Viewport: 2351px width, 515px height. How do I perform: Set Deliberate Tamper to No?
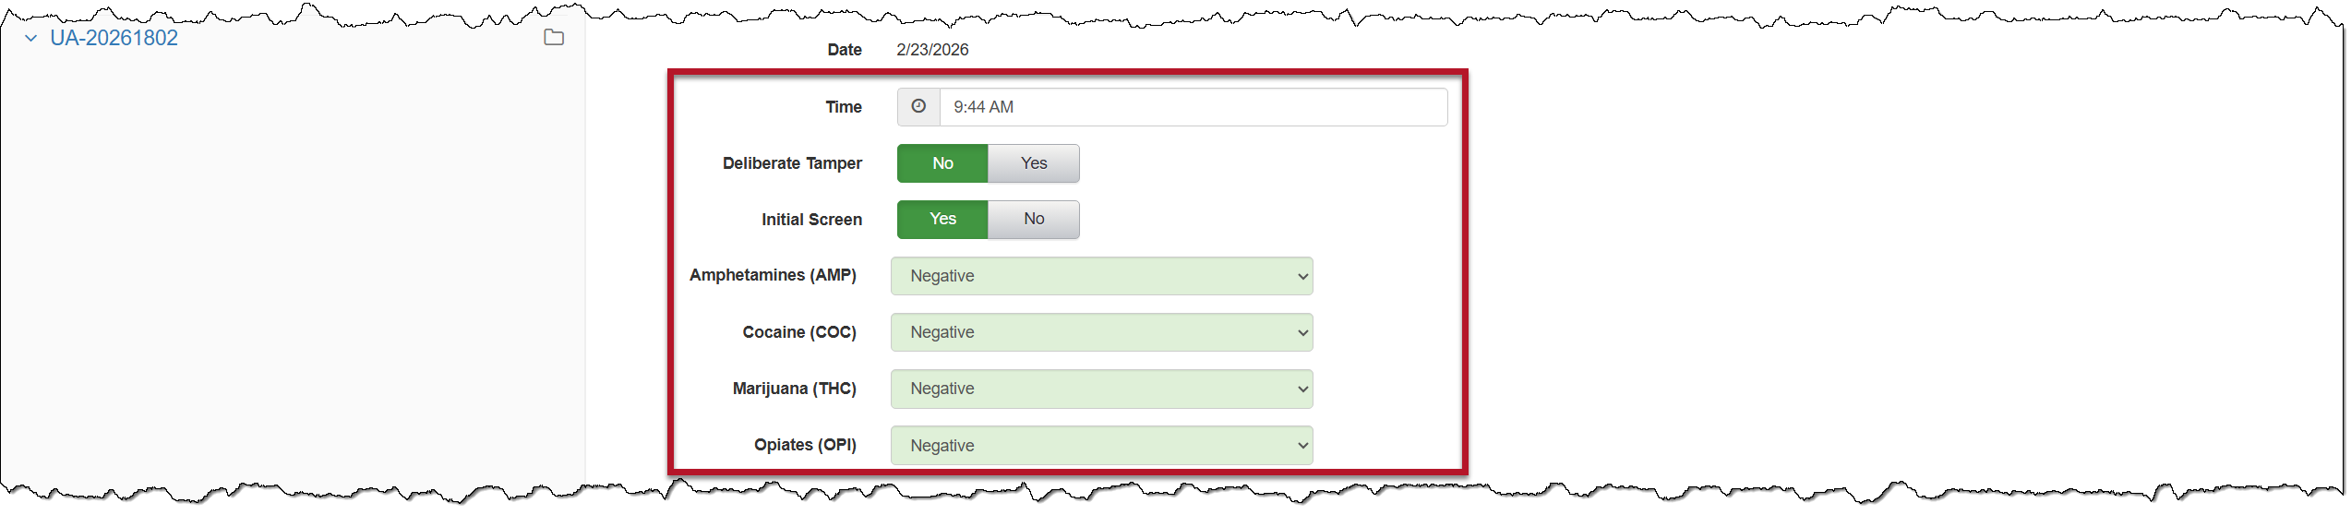click(942, 163)
